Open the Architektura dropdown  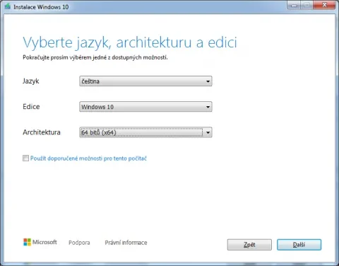[145, 132]
